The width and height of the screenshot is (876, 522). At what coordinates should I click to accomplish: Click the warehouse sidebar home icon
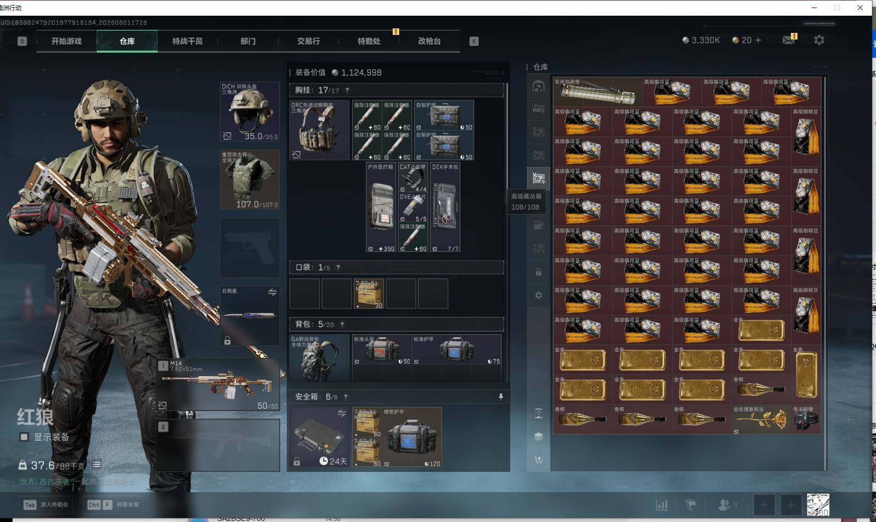coord(538,87)
